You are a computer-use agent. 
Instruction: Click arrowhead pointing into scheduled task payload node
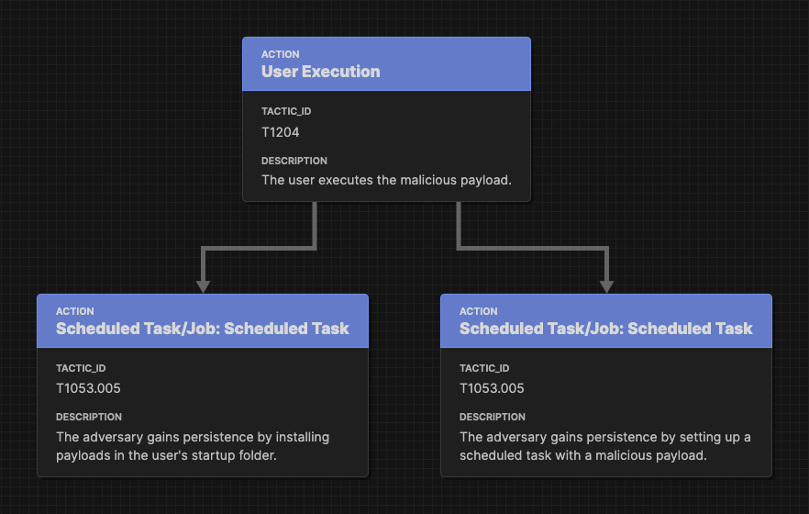click(607, 287)
